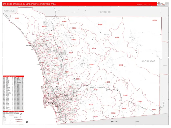Click the map legend symbols panel

pos(14,118)
